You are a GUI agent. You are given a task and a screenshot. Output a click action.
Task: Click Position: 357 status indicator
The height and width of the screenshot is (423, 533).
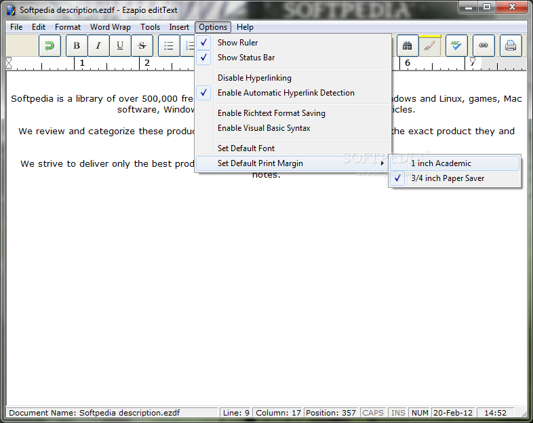[331, 413]
